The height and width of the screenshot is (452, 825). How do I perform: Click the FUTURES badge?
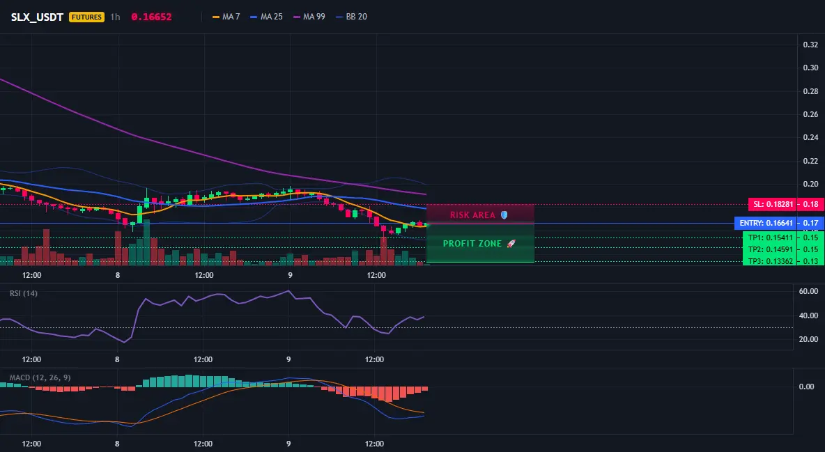point(87,17)
